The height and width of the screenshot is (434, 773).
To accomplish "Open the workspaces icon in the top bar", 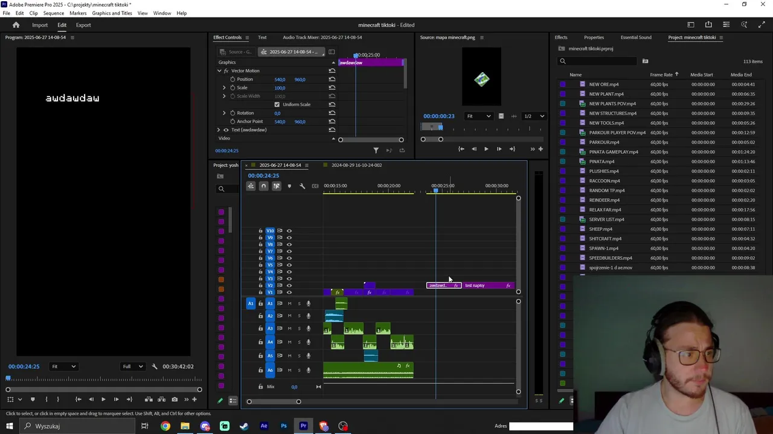I will [691, 25].
